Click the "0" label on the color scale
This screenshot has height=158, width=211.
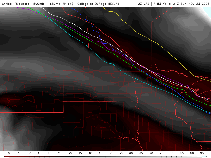pyautogui.click(x=9, y=153)
